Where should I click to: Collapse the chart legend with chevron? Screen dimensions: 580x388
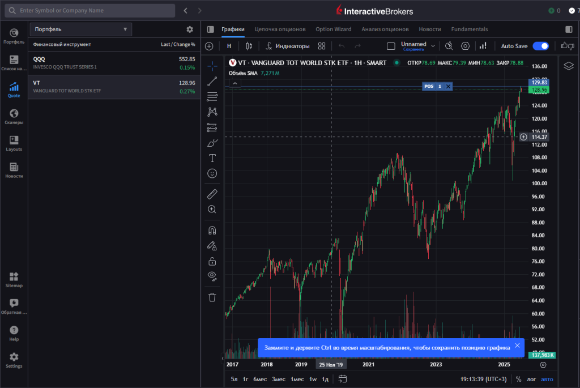[x=236, y=83]
